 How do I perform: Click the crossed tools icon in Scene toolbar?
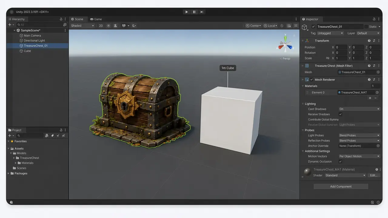click(x=134, y=26)
